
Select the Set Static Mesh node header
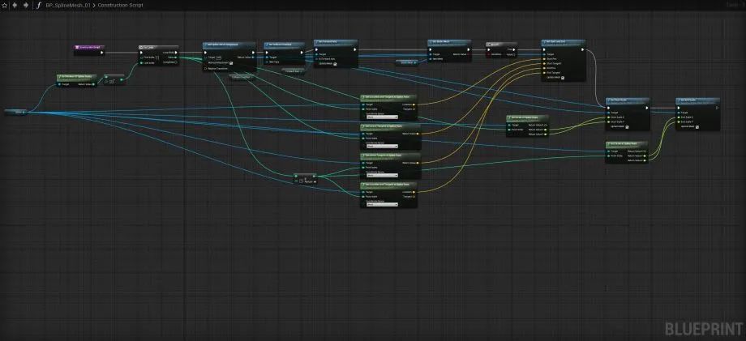[x=448, y=42]
